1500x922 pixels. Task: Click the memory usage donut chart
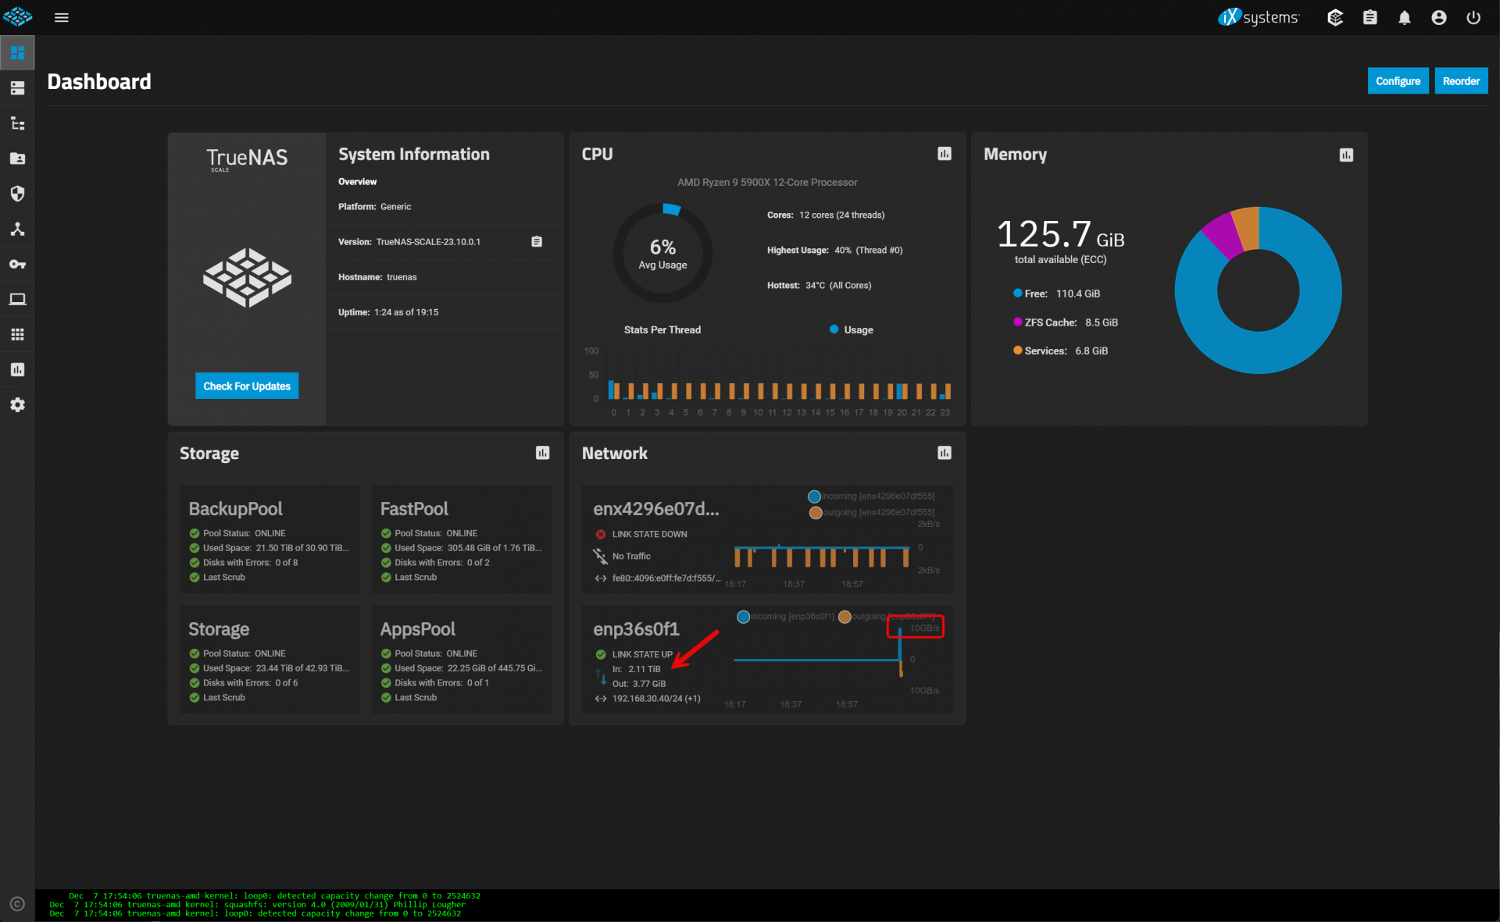(1258, 290)
